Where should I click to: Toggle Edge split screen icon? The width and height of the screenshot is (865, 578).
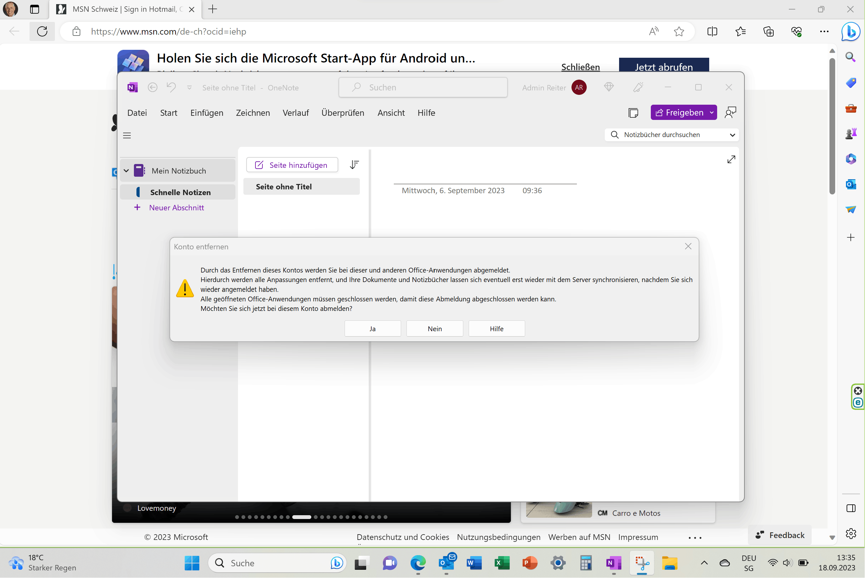coord(712,31)
